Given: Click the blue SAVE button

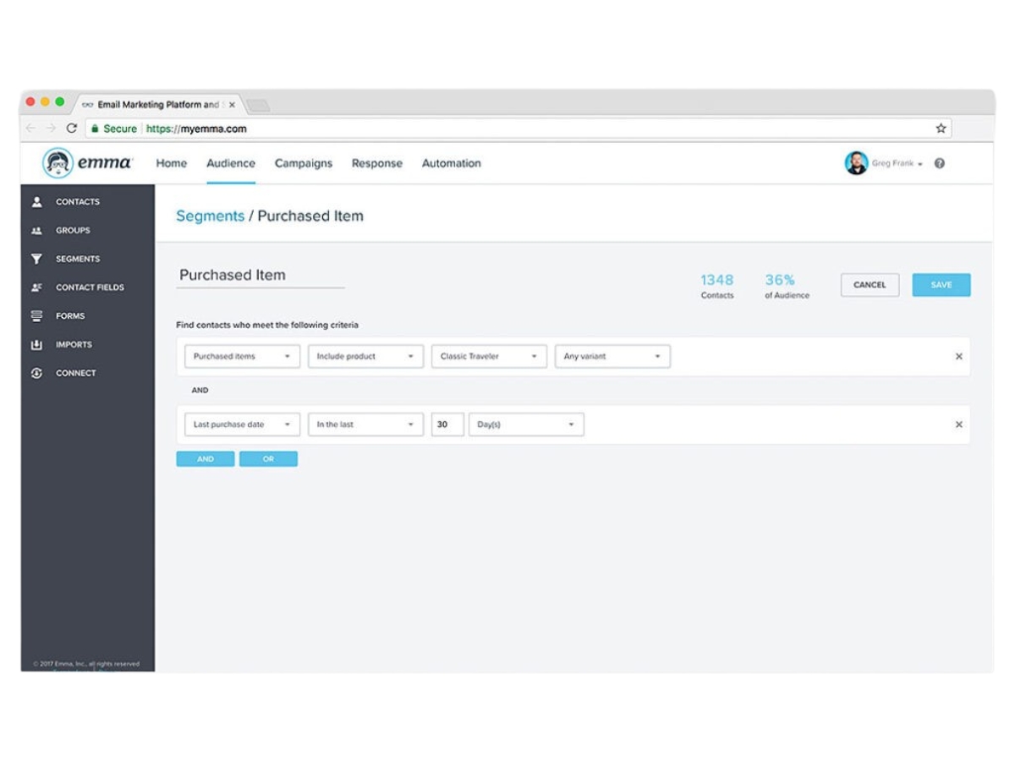Looking at the screenshot, I should pos(941,285).
